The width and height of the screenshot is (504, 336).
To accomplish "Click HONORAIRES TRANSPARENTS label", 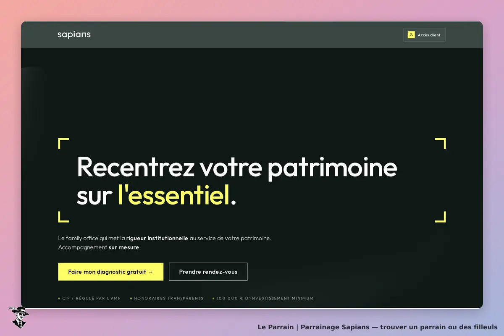I will click(168, 298).
